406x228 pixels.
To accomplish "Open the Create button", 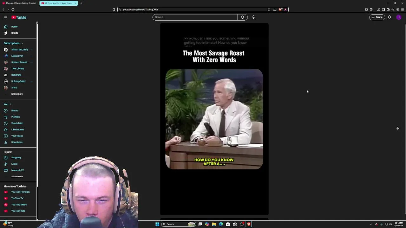I will coord(377,17).
